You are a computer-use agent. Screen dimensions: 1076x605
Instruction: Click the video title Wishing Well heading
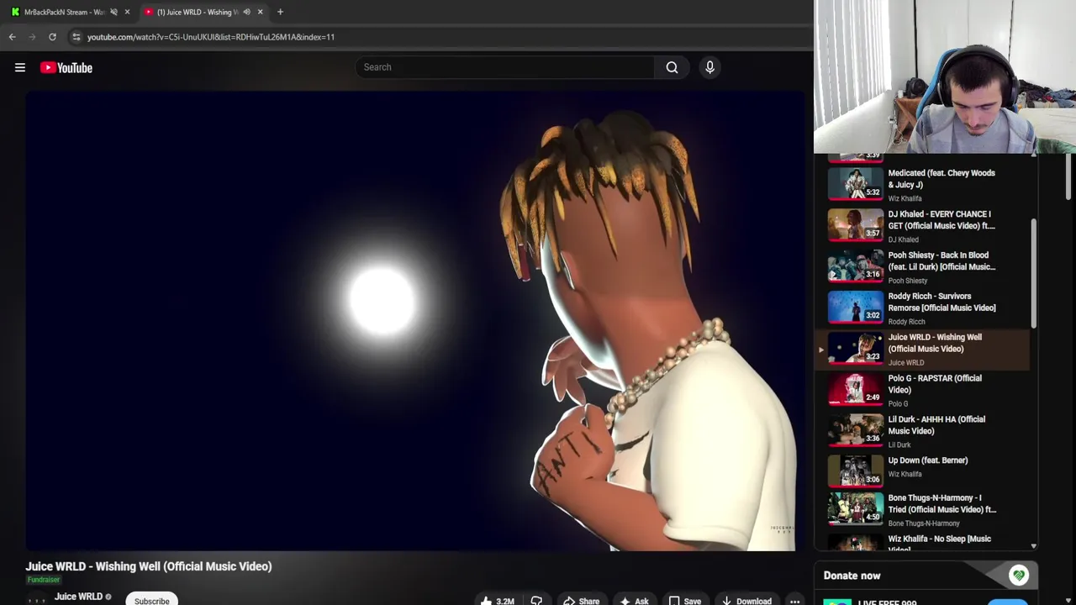point(149,566)
